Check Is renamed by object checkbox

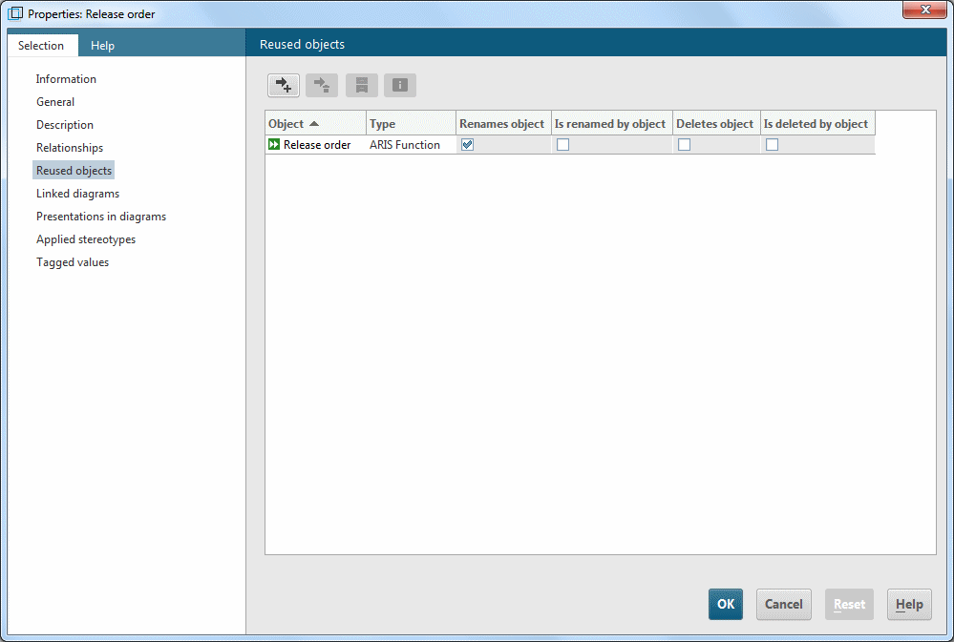(x=562, y=145)
